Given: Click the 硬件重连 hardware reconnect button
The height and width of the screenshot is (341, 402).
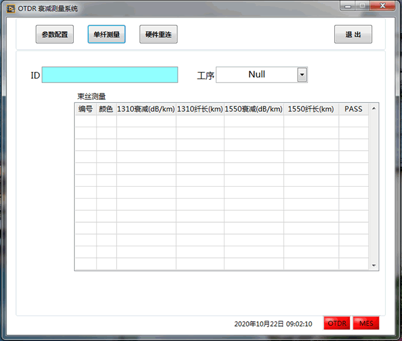Looking at the screenshot, I should (x=158, y=34).
